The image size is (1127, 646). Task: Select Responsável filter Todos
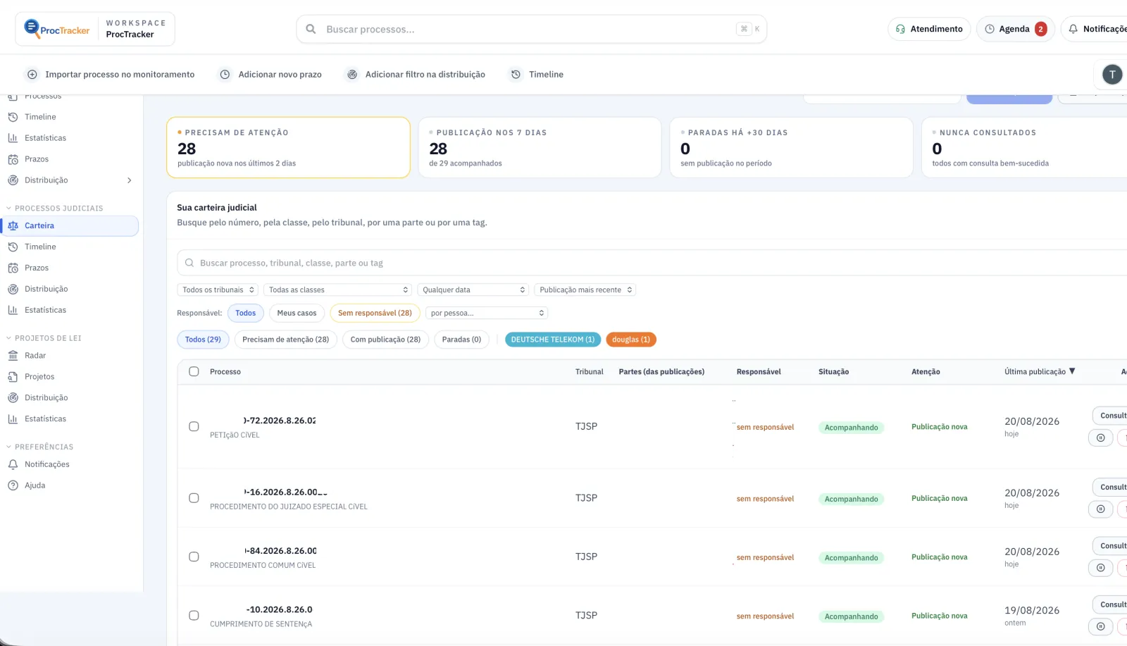[246, 313]
